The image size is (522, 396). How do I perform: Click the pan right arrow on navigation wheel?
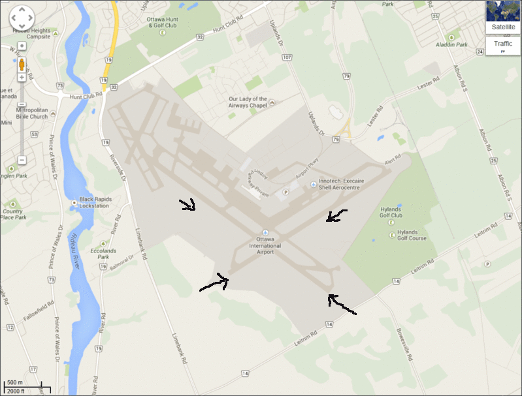[30, 18]
